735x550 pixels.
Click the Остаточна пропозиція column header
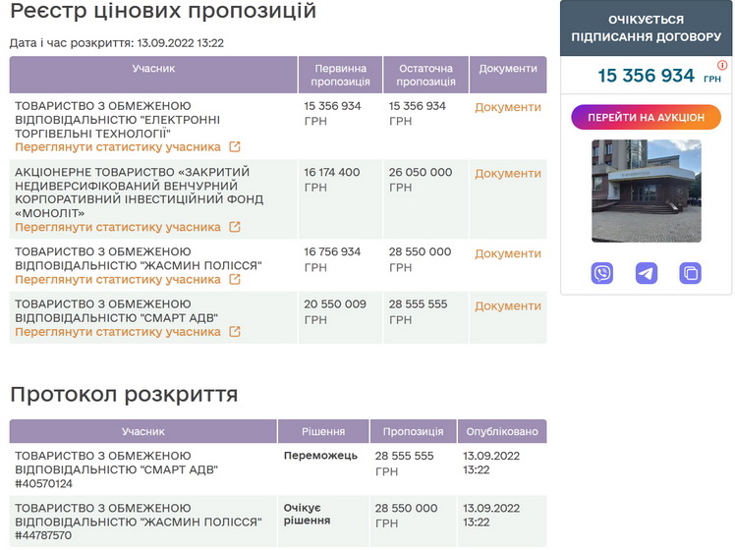coord(425,75)
